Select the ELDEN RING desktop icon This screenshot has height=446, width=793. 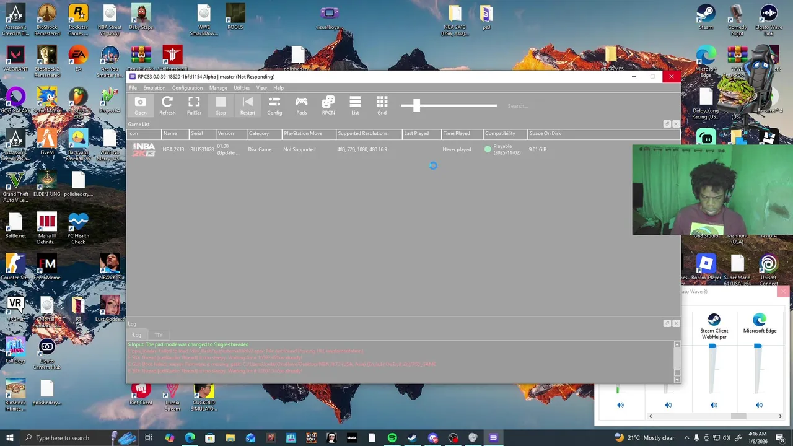(46, 183)
